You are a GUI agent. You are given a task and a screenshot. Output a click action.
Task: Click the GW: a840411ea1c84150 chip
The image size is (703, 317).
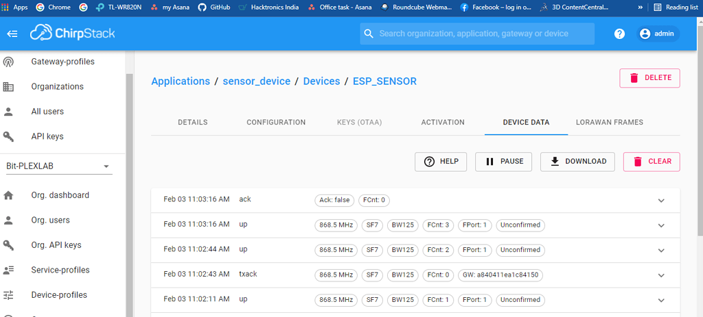point(500,275)
